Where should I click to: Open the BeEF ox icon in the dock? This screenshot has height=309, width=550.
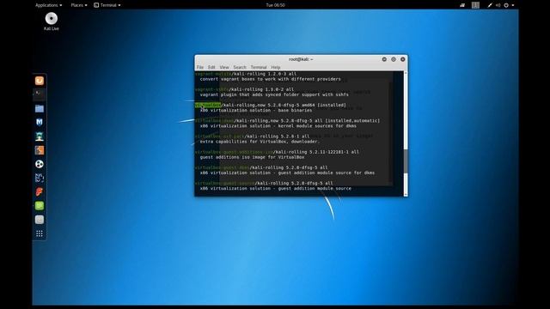[x=40, y=178]
